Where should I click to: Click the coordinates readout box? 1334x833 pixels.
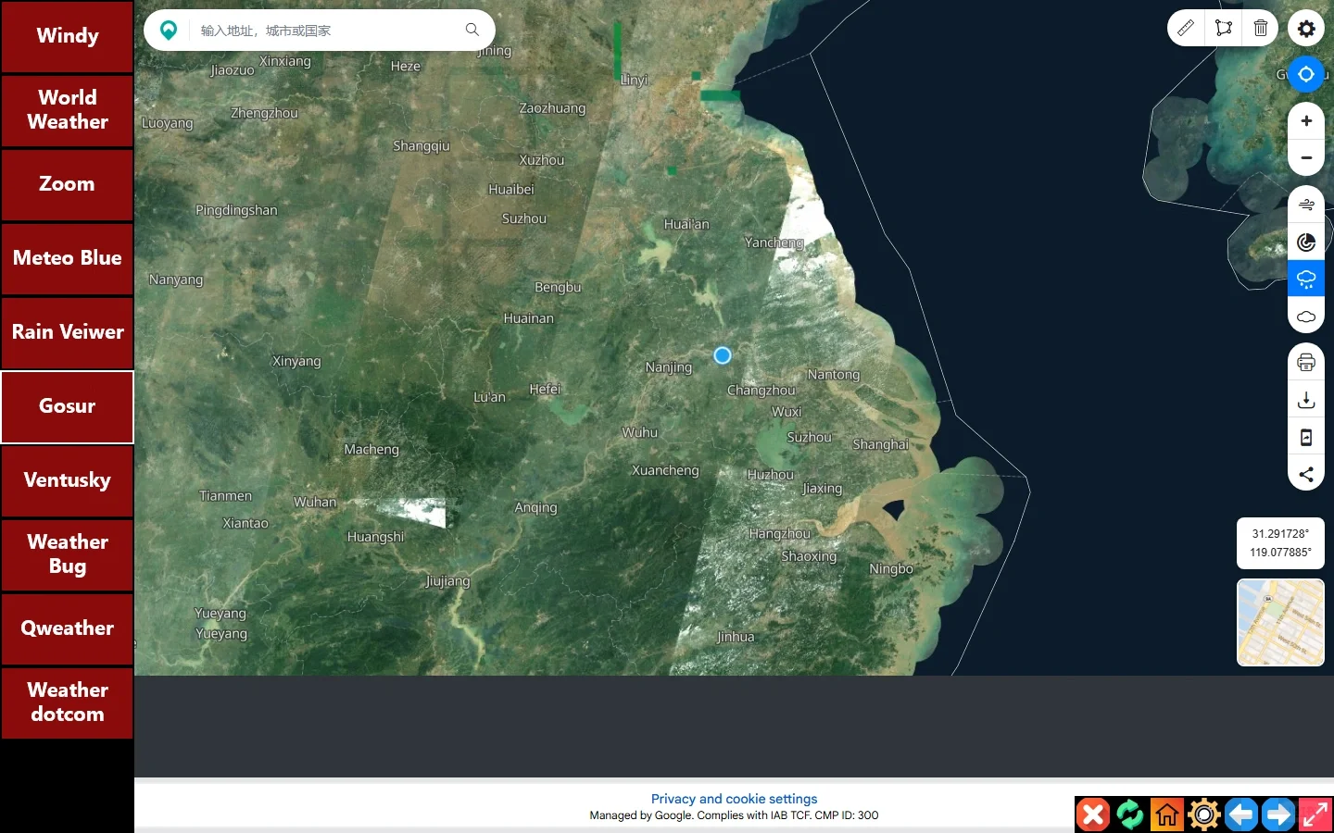[1280, 543]
